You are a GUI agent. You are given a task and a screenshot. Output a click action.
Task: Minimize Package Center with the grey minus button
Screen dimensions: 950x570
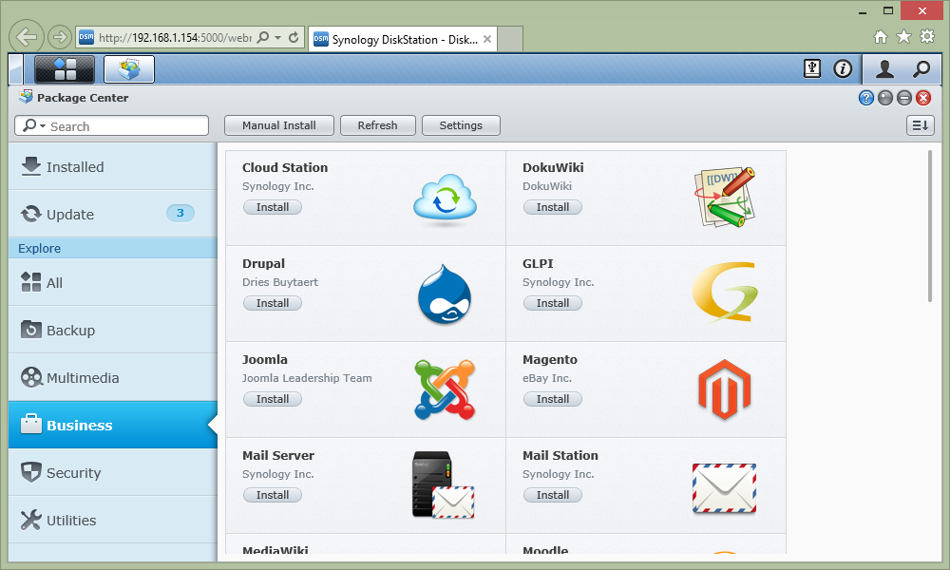pyautogui.click(x=904, y=98)
